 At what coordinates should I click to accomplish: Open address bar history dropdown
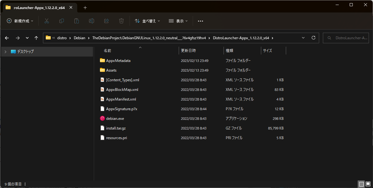pyautogui.click(x=303, y=38)
